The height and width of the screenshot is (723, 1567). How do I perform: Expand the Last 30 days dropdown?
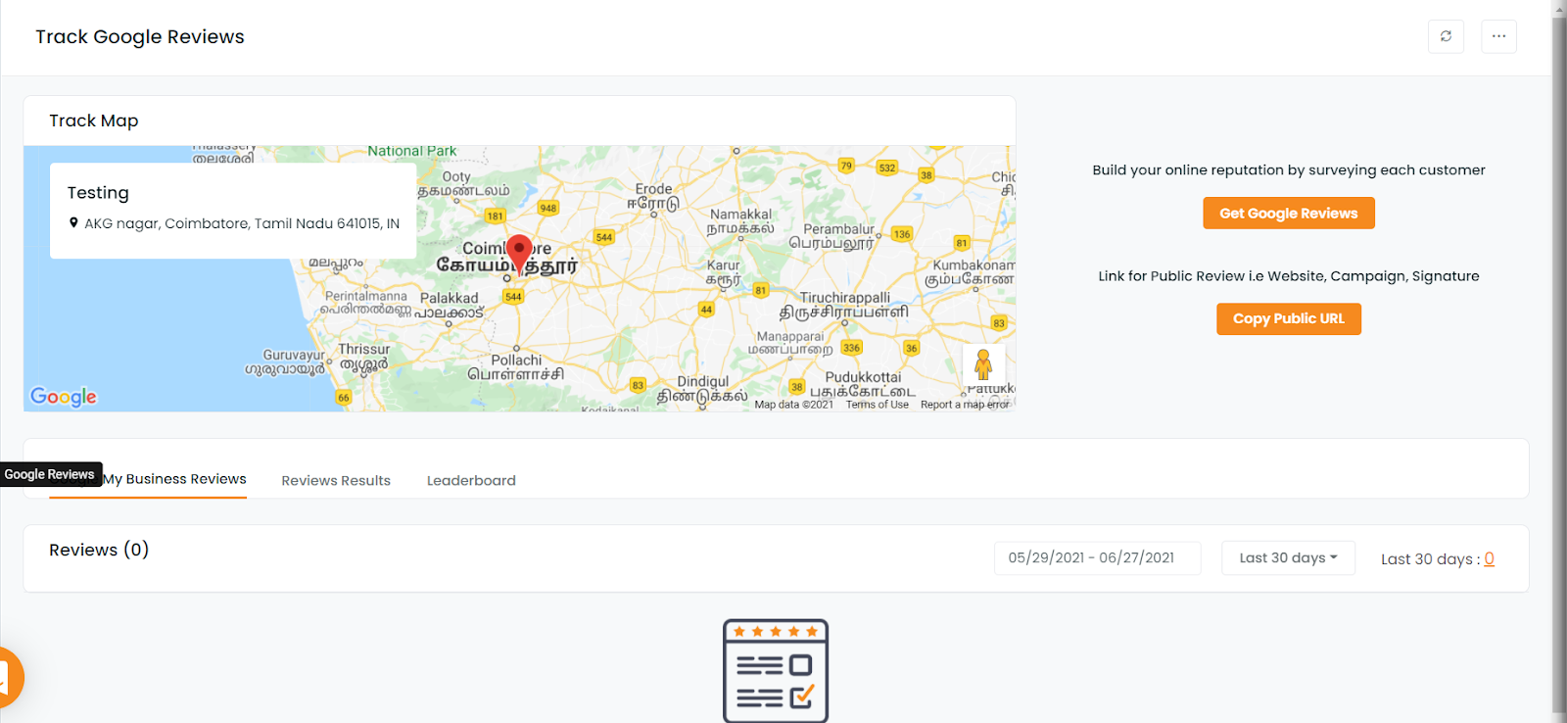(1288, 557)
